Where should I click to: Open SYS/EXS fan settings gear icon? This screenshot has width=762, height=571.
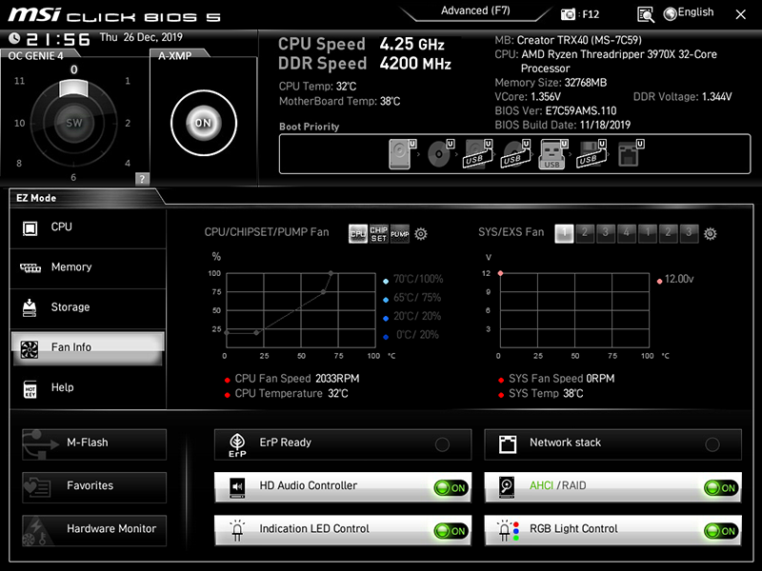[x=710, y=233]
